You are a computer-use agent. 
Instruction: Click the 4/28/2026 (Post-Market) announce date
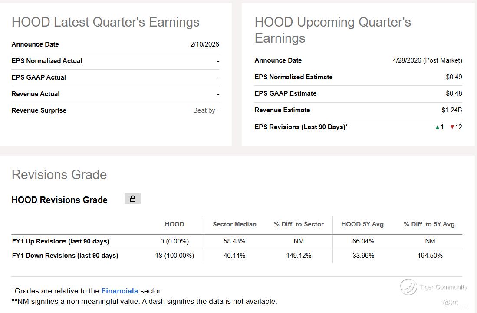click(x=427, y=60)
